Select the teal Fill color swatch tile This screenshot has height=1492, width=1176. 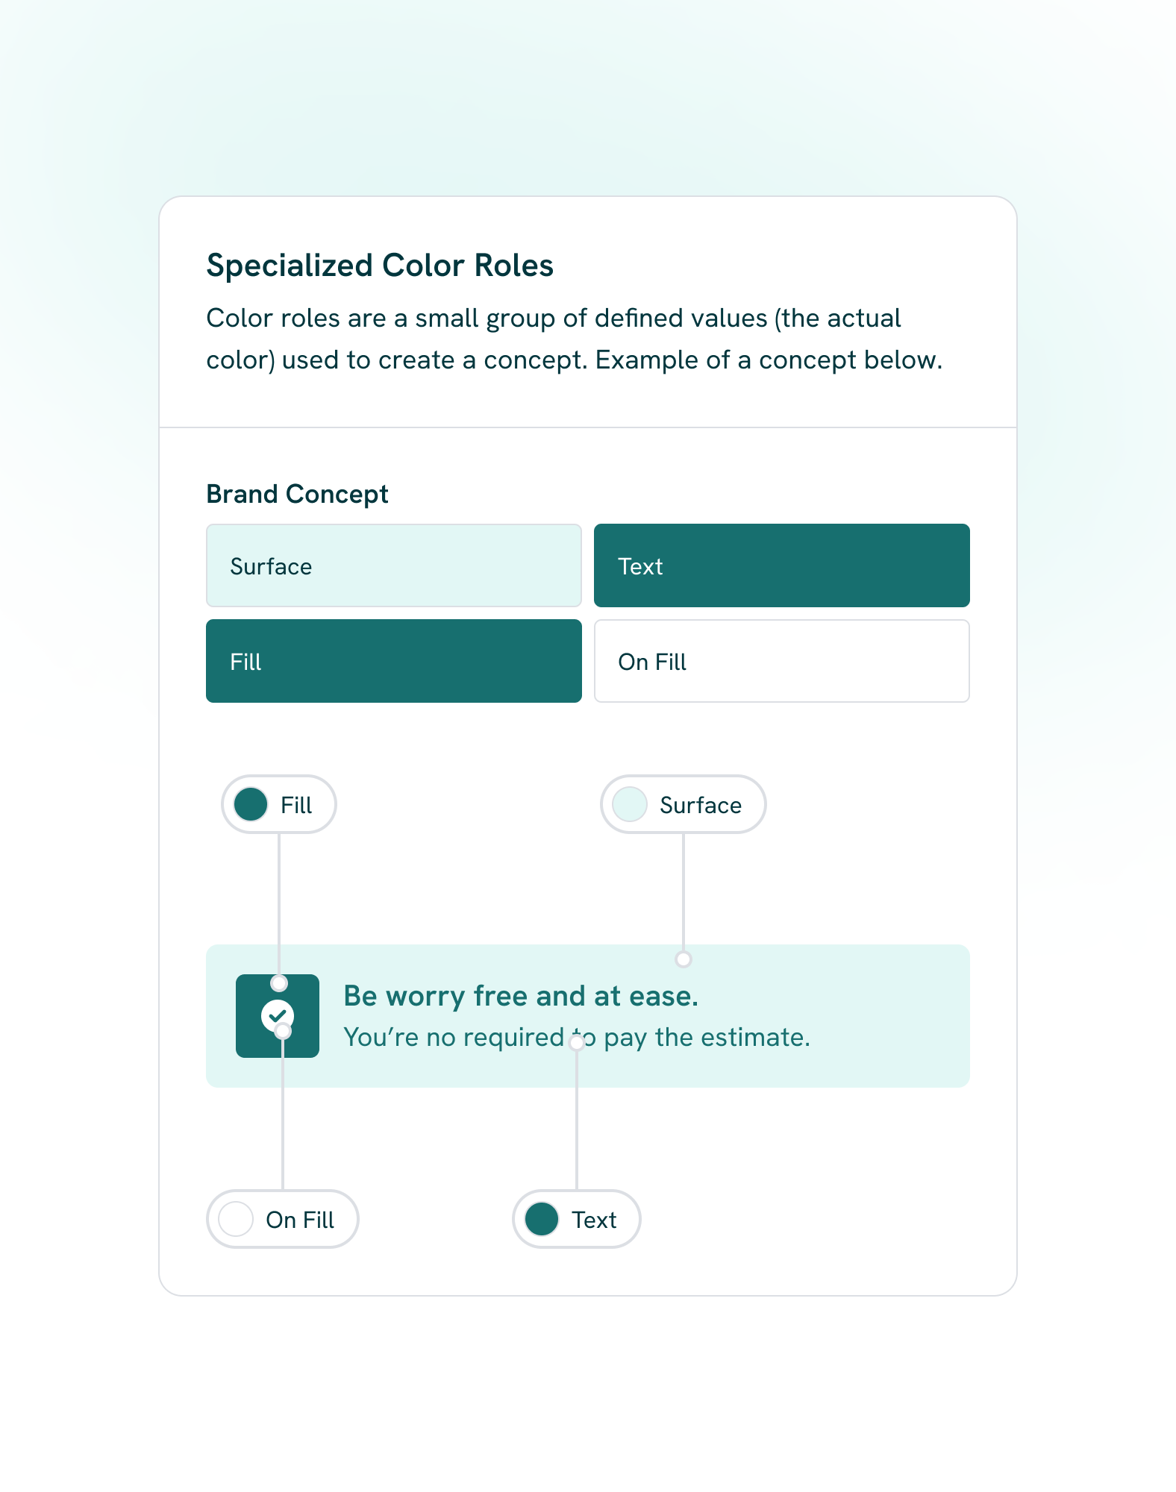coord(393,661)
